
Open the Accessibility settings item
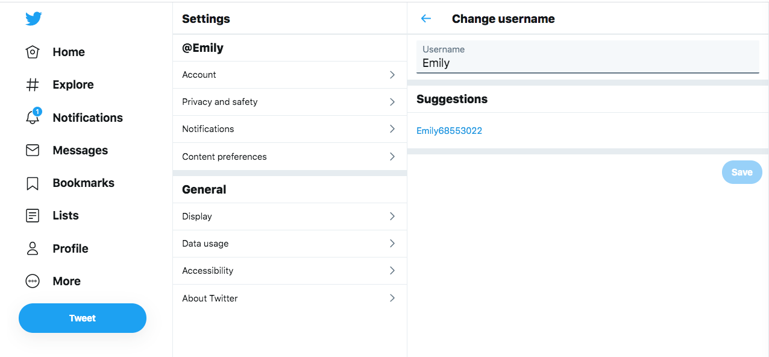click(x=290, y=271)
